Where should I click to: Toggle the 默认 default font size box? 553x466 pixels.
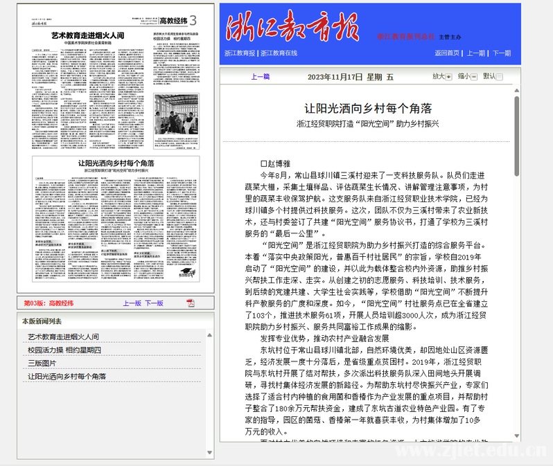coord(499,77)
